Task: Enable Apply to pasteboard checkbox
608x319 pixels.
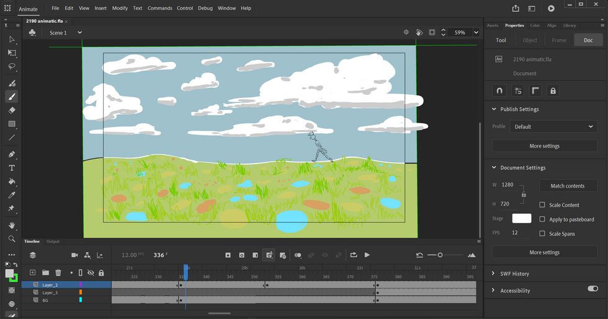Action: pyautogui.click(x=542, y=219)
